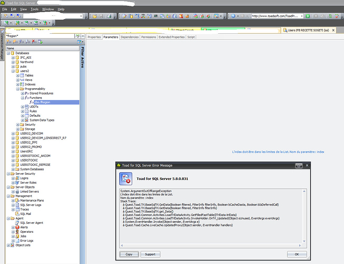Open the dropdown next to the filter icon
The image size is (344, 264).
pos(83,36)
